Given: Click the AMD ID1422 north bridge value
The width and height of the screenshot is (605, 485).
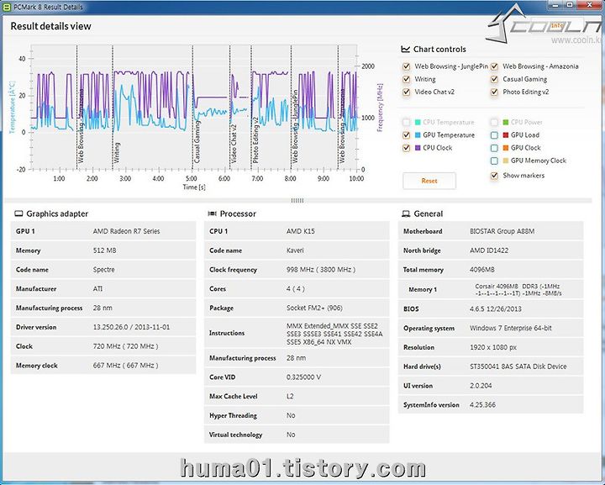Looking at the screenshot, I should click(489, 250).
